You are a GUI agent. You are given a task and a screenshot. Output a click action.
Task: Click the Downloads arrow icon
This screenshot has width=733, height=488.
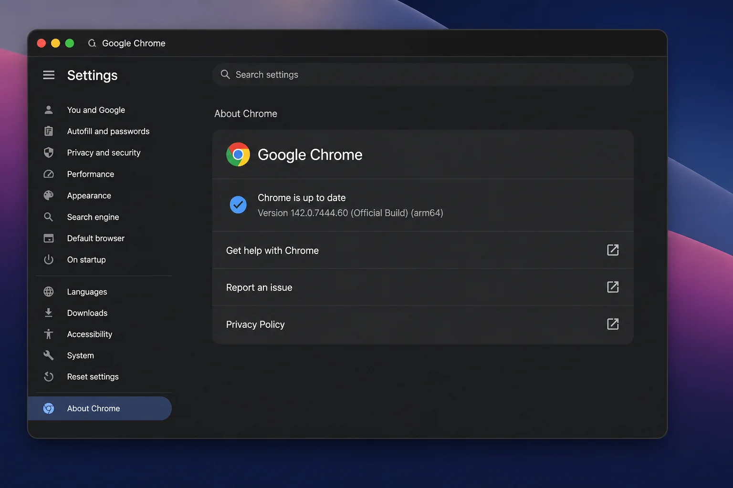click(x=49, y=313)
